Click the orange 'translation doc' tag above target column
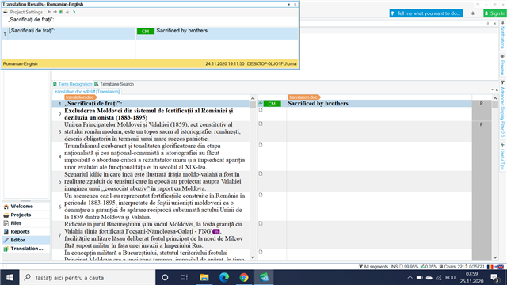This screenshot has height=285, width=507. pos(304,97)
